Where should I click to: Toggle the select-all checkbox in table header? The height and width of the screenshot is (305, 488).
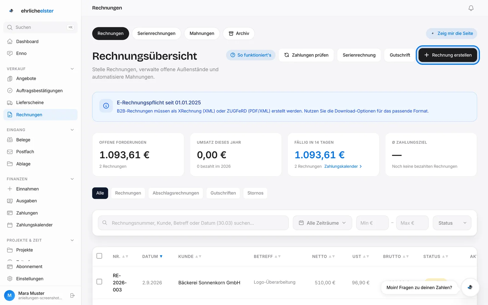click(99, 256)
